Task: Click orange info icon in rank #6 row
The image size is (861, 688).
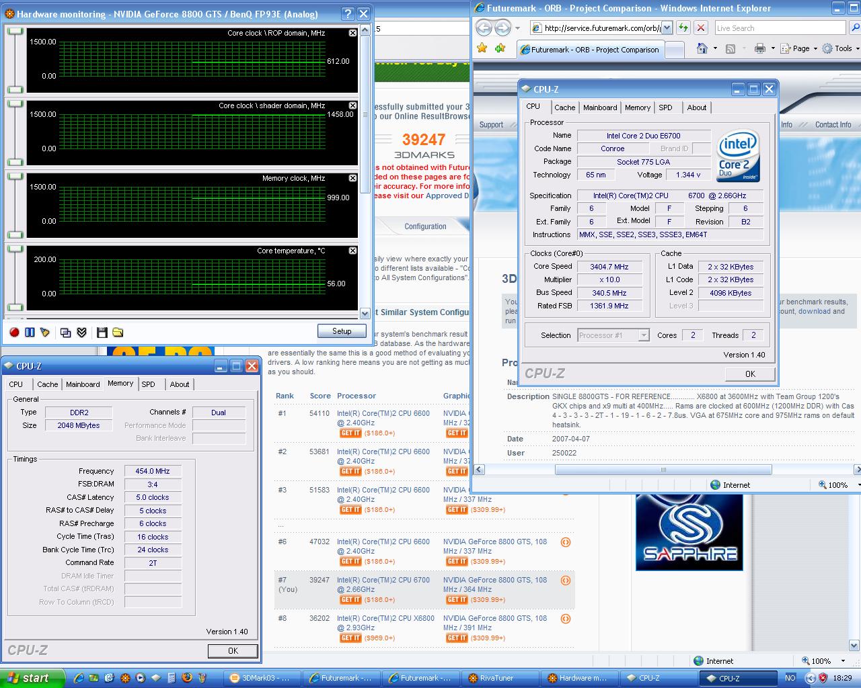Action: (566, 542)
